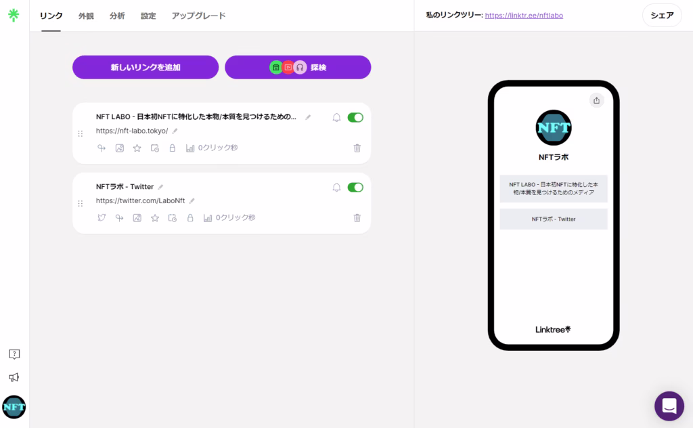
Task: Grab the drag handle of NFT LABO card
Action: click(x=81, y=133)
